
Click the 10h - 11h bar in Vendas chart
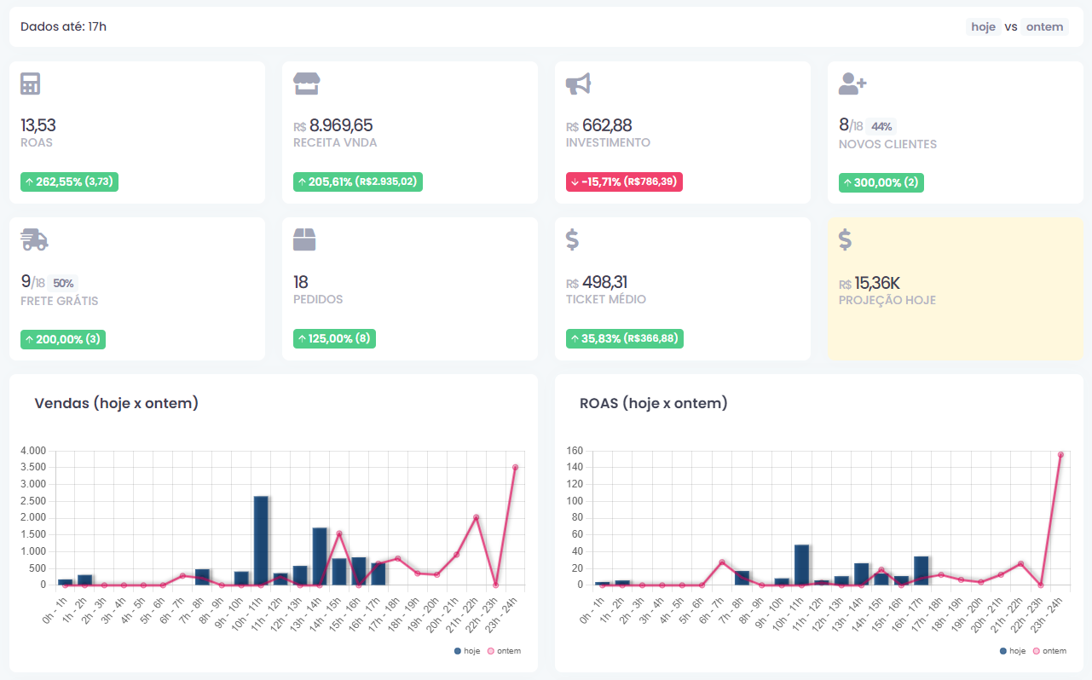[x=261, y=540]
